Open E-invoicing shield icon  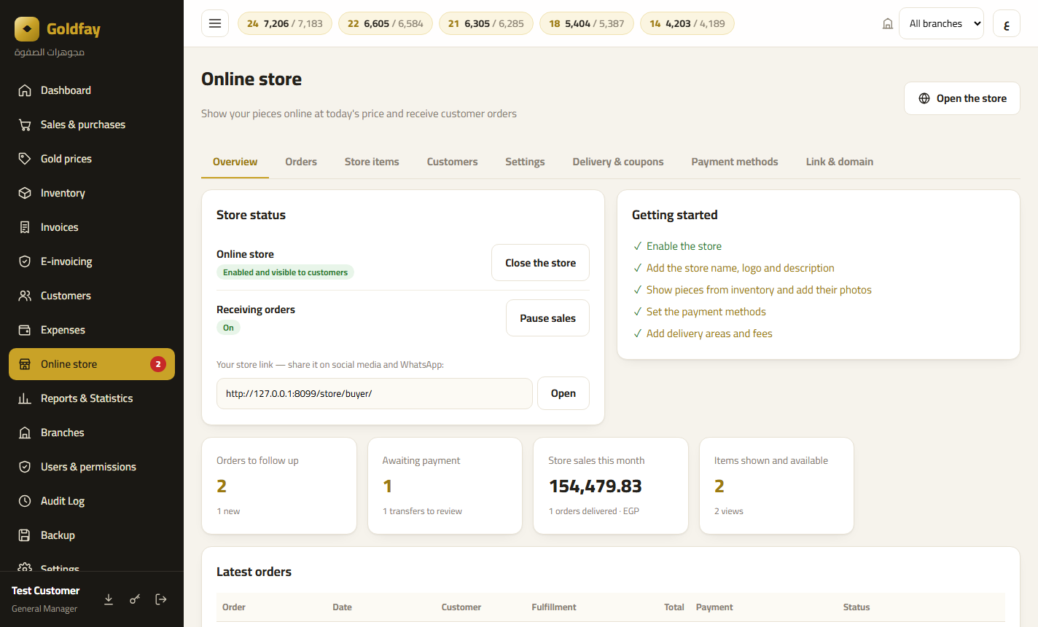click(x=25, y=261)
